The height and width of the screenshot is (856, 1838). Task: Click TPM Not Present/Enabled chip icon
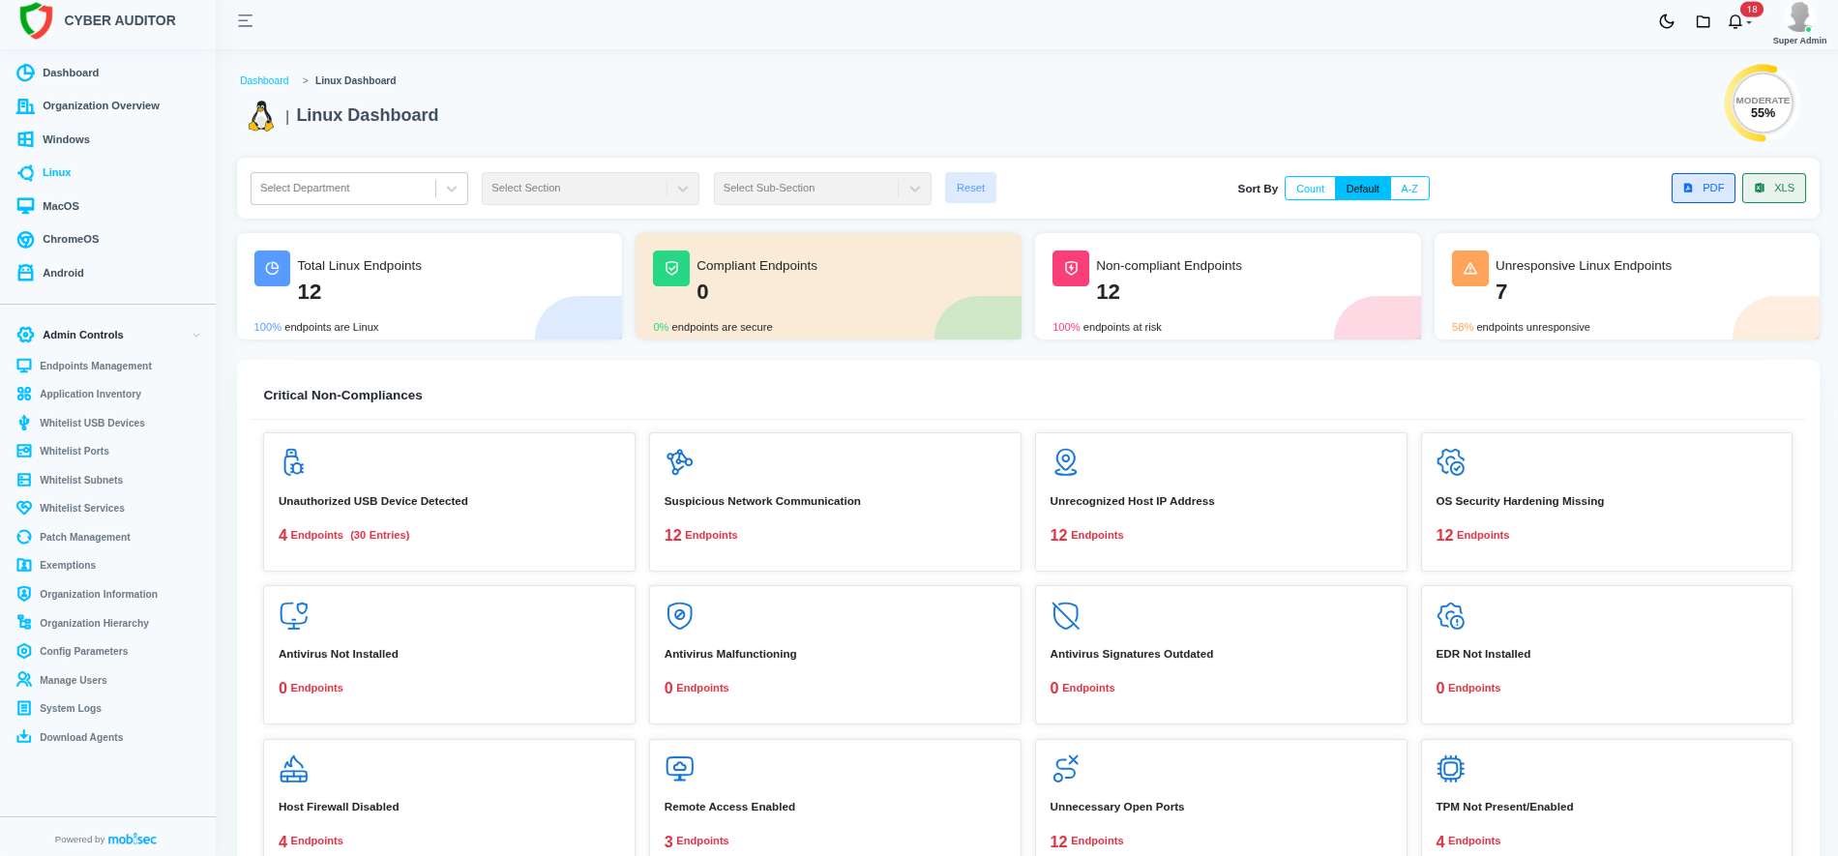(x=1451, y=769)
